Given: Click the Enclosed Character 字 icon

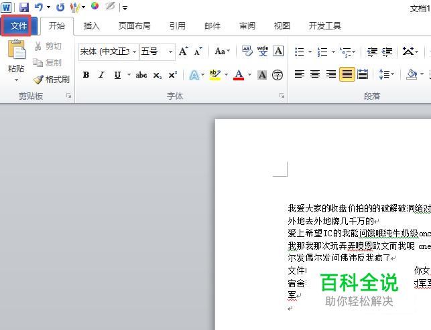Looking at the screenshot, I should pos(277,75).
